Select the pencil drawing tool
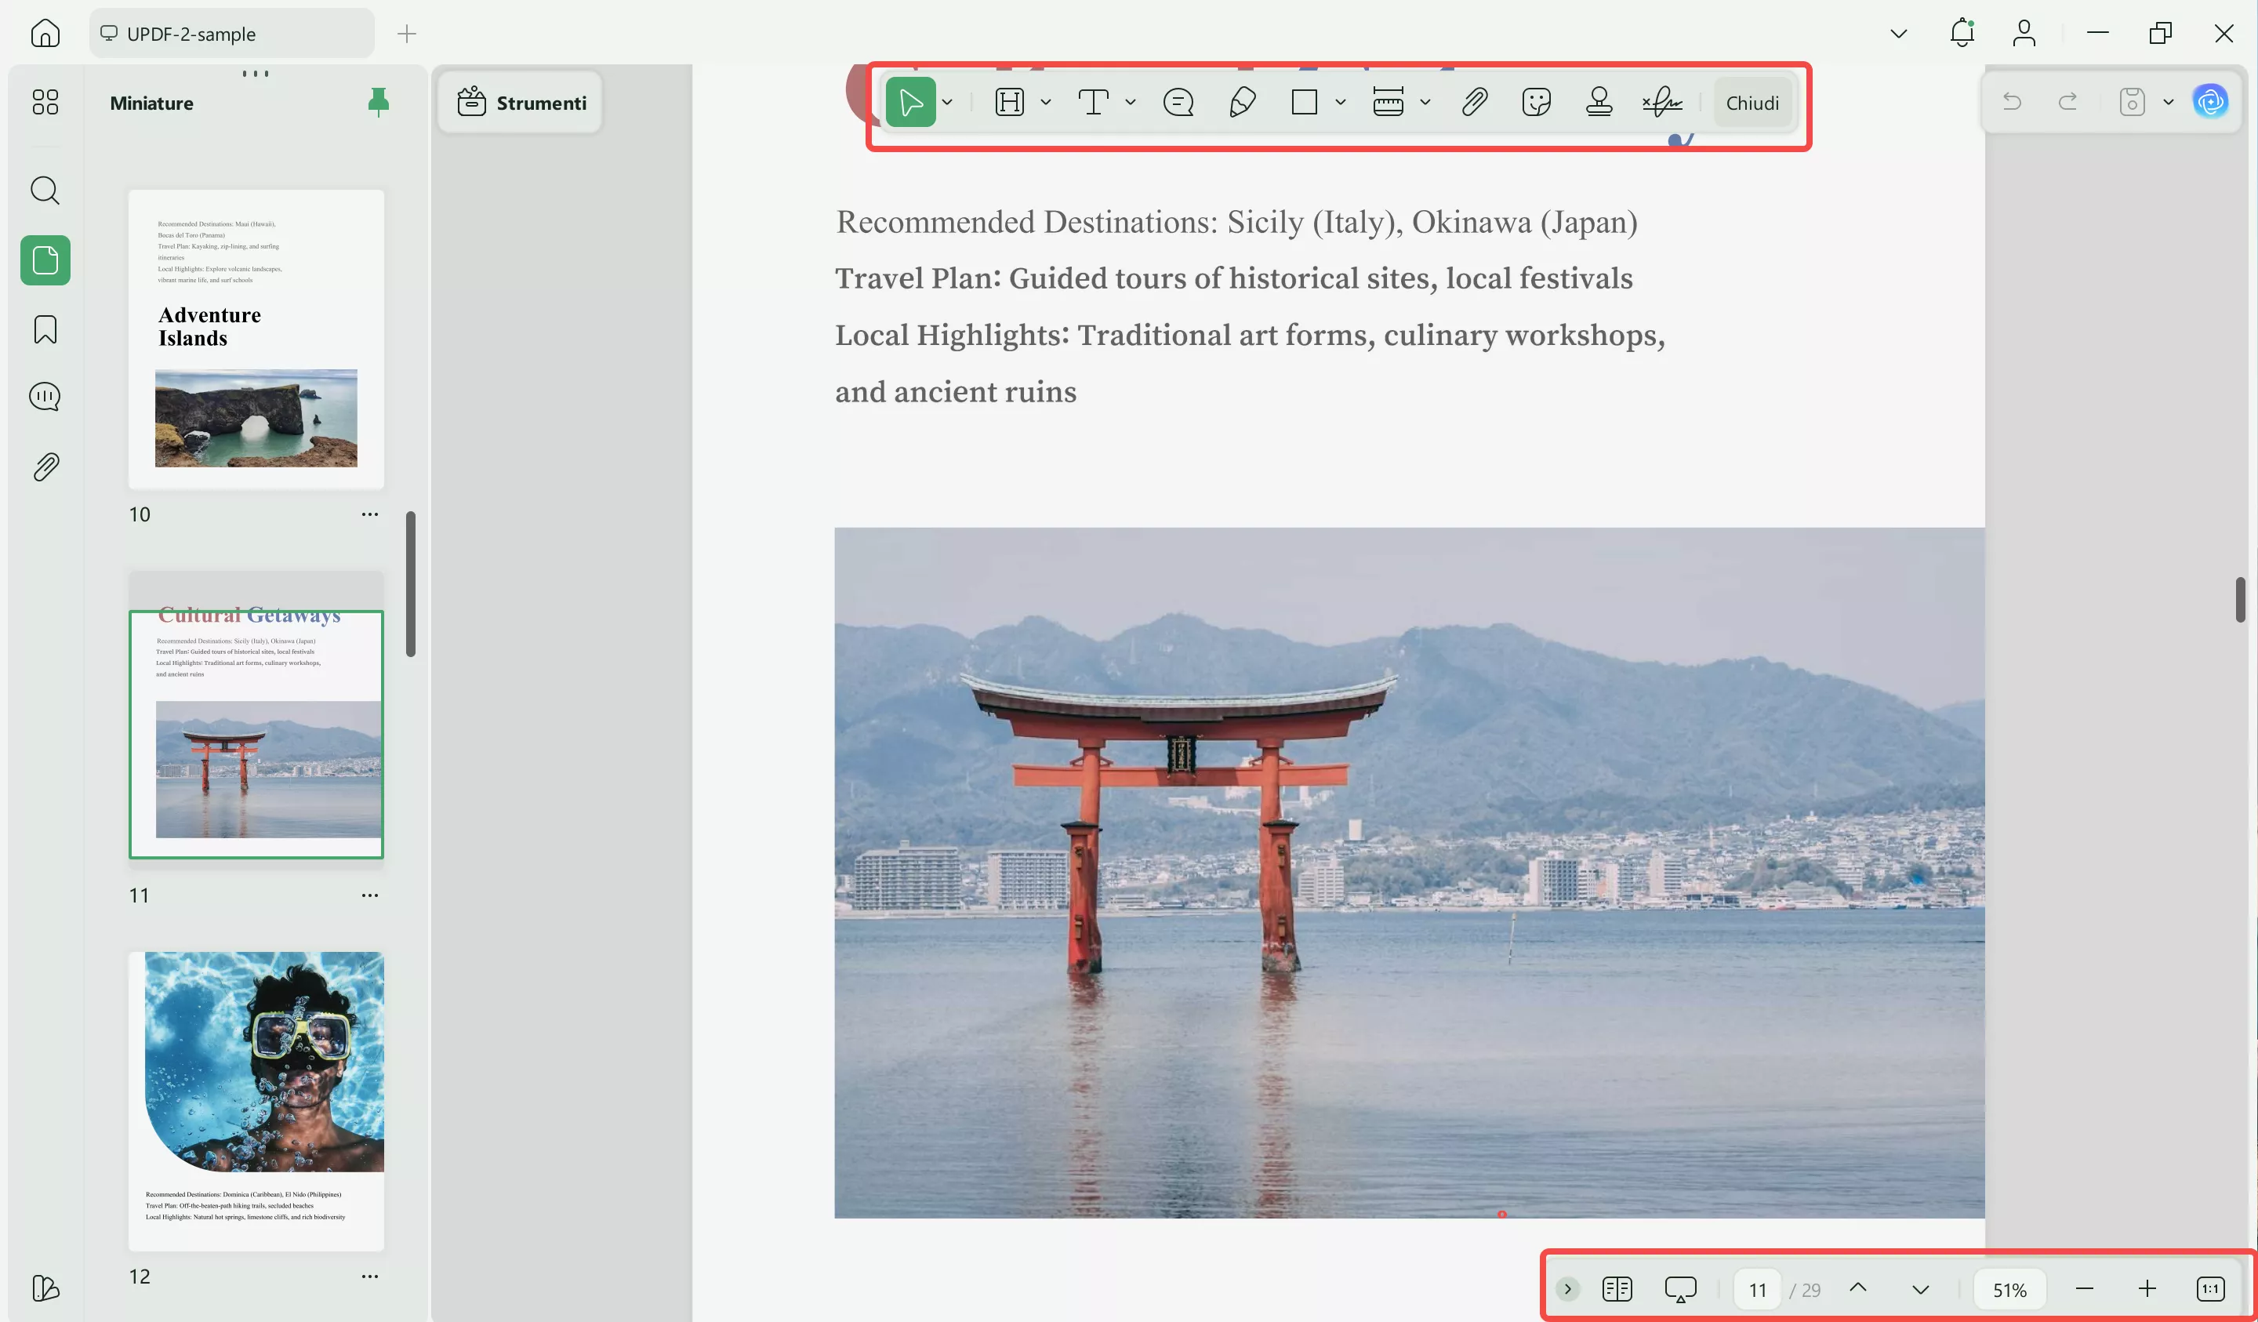The width and height of the screenshot is (2258, 1322). click(x=1242, y=102)
